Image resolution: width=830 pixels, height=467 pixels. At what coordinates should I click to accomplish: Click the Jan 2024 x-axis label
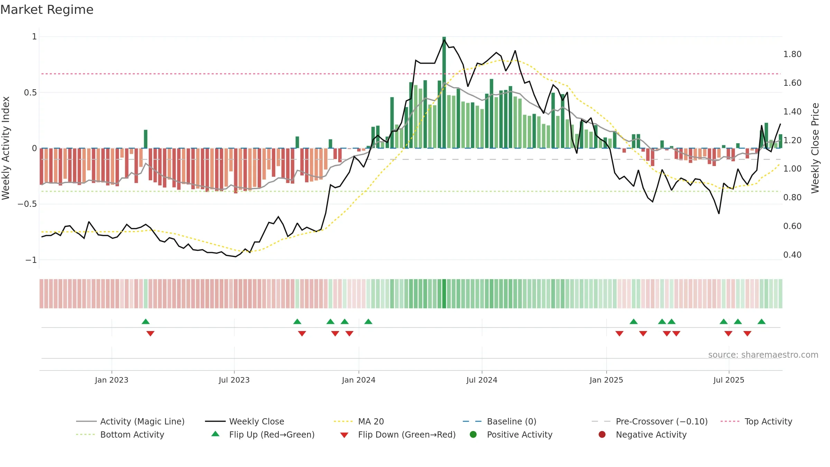359,380
